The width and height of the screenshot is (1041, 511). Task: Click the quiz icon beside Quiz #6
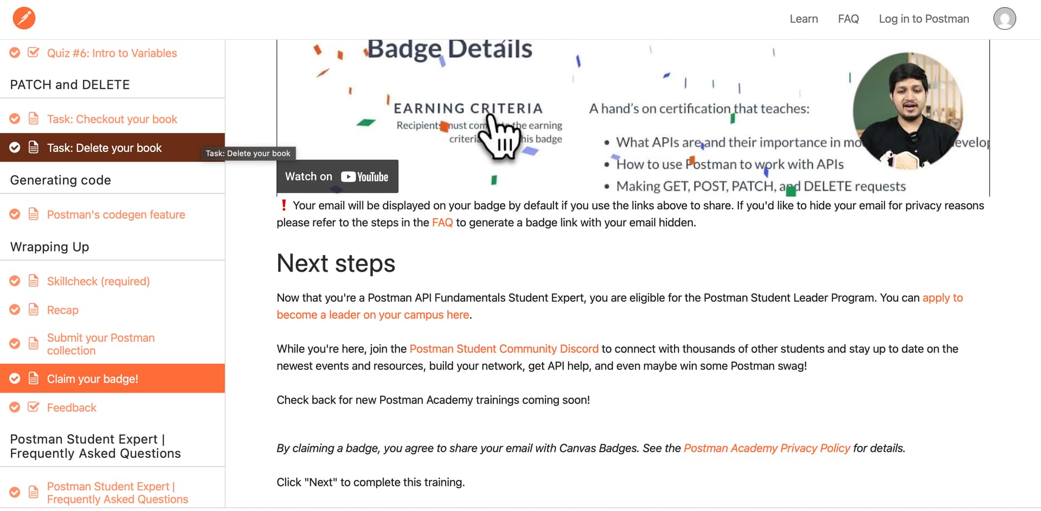click(x=33, y=53)
